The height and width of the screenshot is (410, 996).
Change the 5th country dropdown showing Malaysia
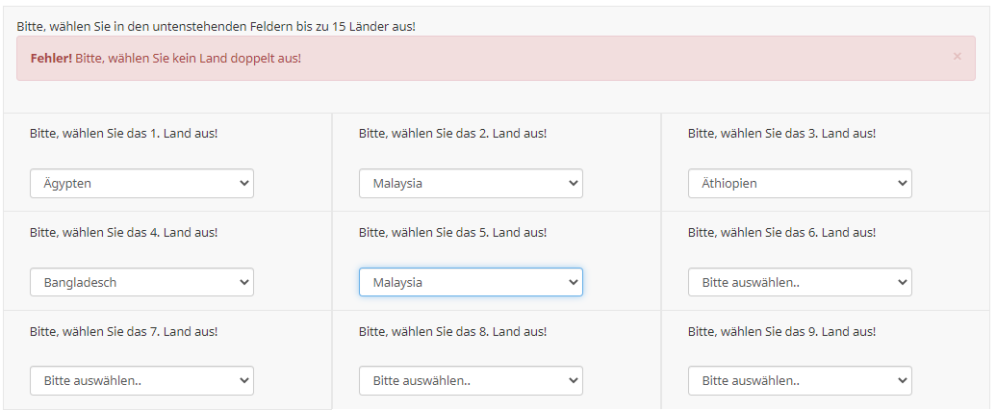(x=471, y=282)
